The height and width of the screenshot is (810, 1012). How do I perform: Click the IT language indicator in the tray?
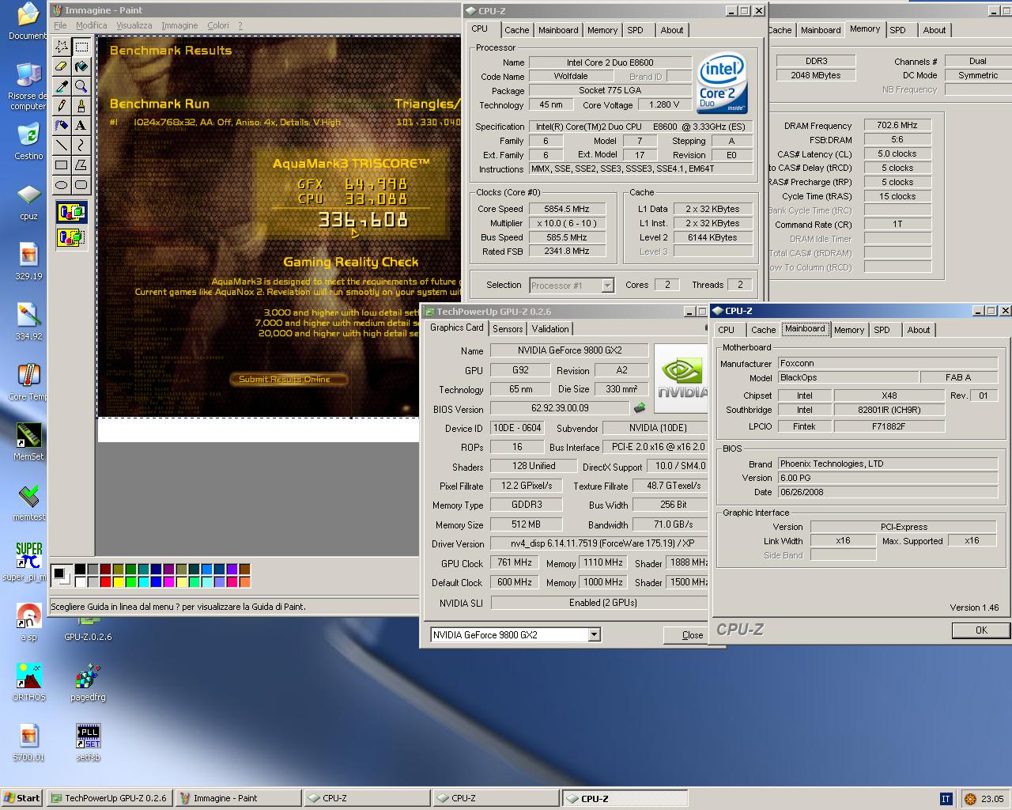point(946,799)
